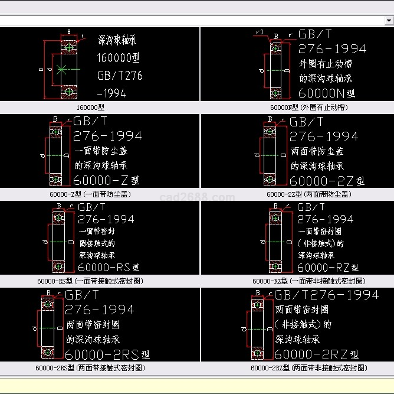
Task: Select the 60000N型 snap ring groove thumbnail
Action: 297,65
